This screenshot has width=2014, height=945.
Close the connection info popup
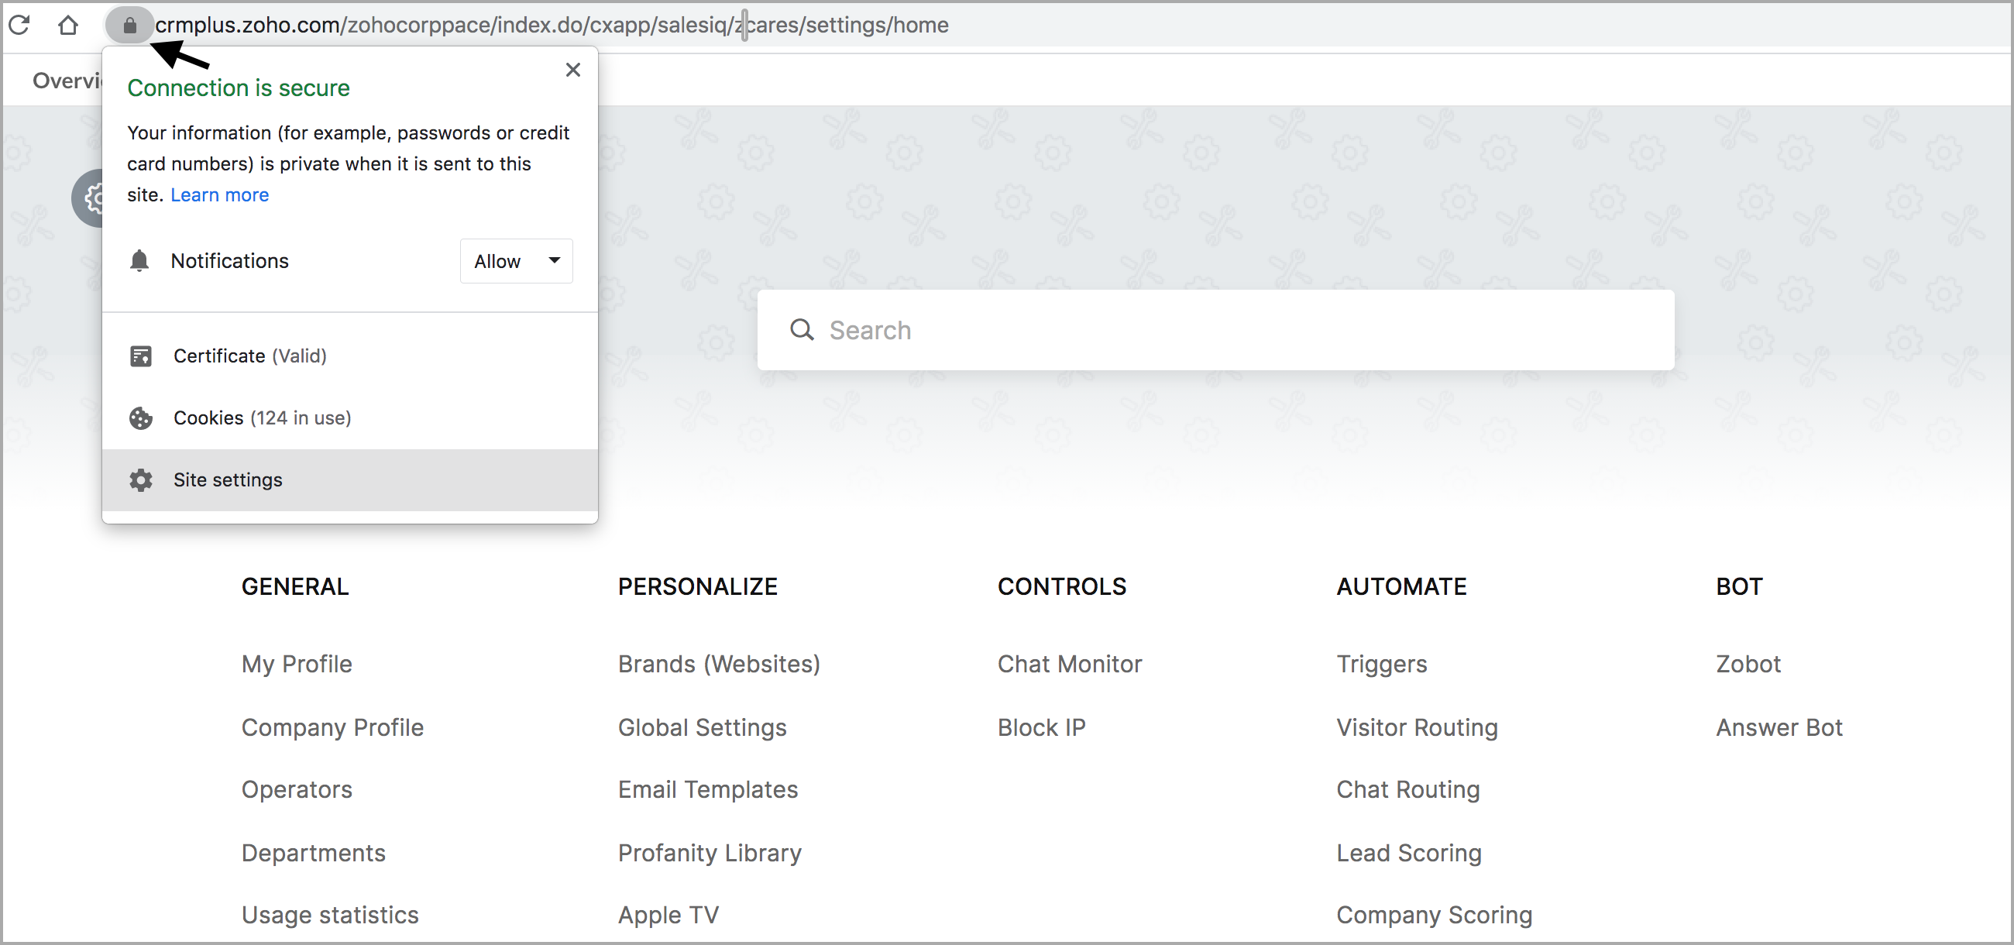572,70
